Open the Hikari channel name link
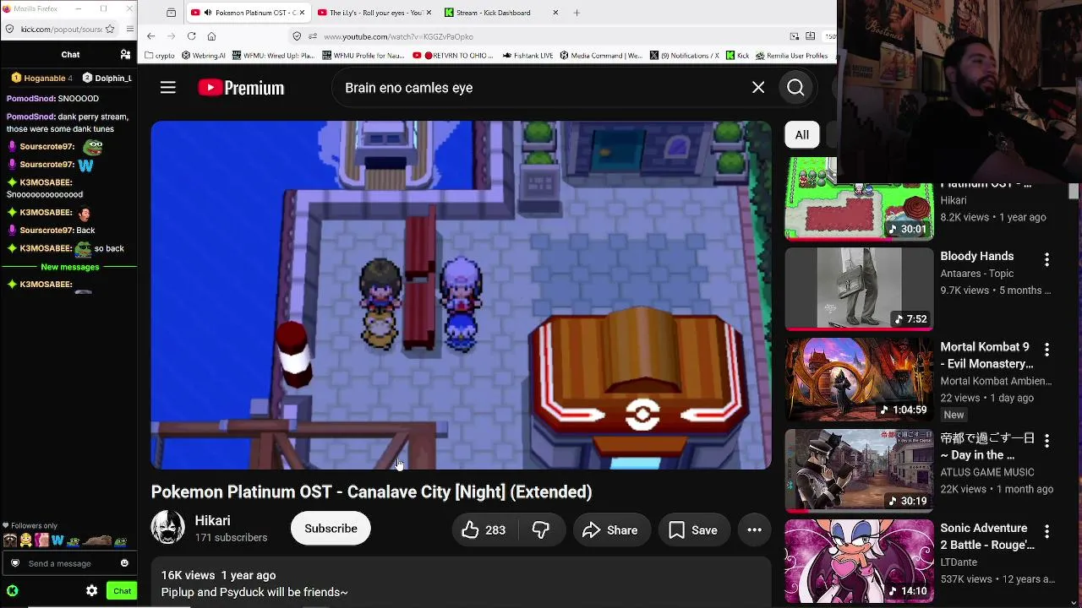The image size is (1082, 608). point(212,521)
